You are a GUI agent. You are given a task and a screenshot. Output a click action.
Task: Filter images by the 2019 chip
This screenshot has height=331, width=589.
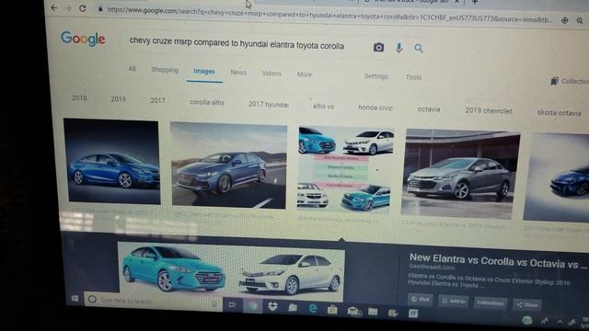click(118, 99)
